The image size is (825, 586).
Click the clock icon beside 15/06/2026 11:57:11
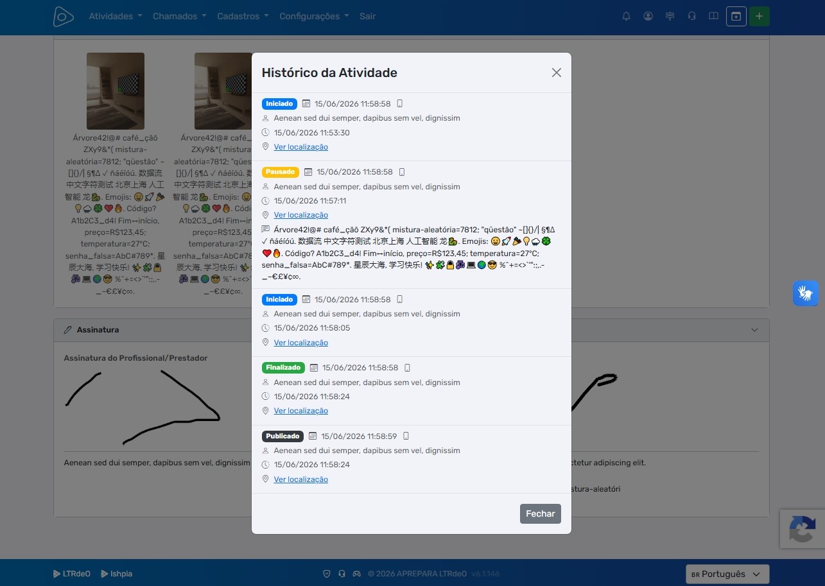pos(266,201)
